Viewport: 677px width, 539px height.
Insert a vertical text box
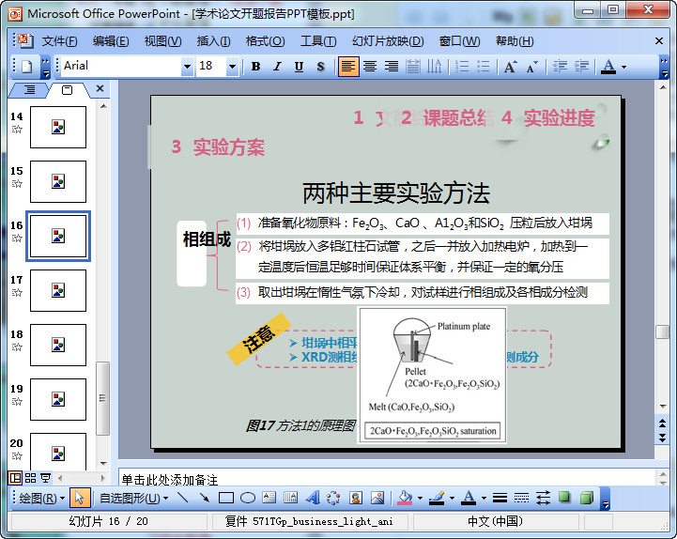point(290,498)
